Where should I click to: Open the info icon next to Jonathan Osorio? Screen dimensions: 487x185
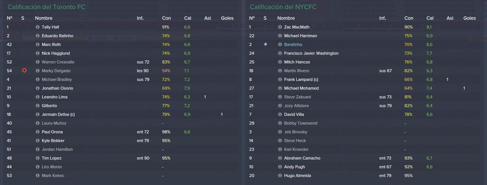(x=38, y=88)
